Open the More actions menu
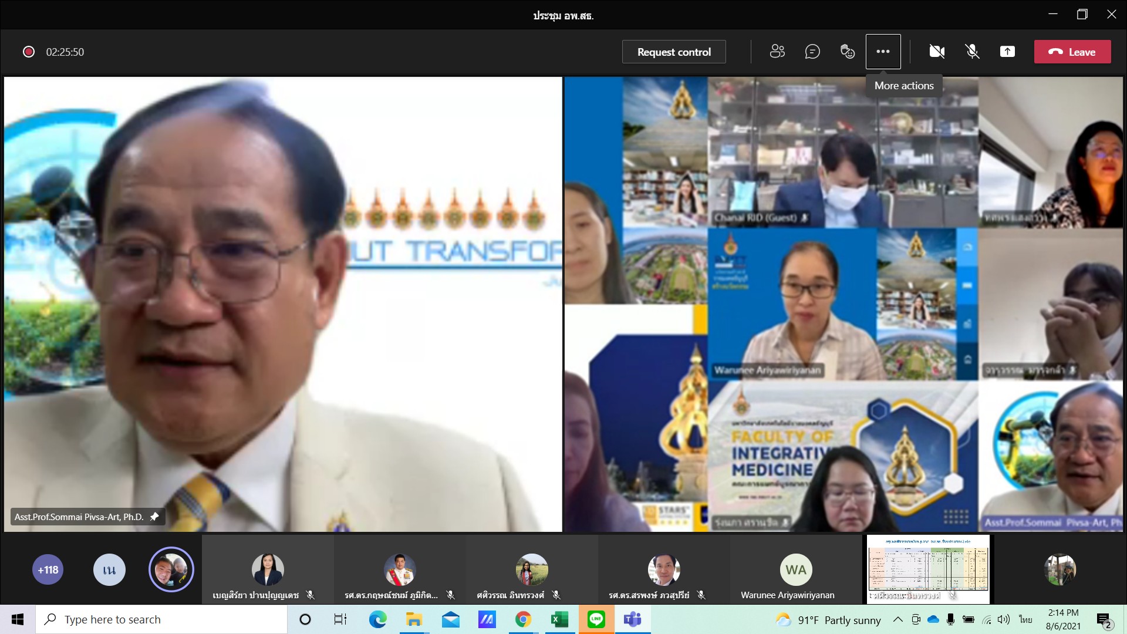Image resolution: width=1127 pixels, height=634 pixels. (883, 52)
